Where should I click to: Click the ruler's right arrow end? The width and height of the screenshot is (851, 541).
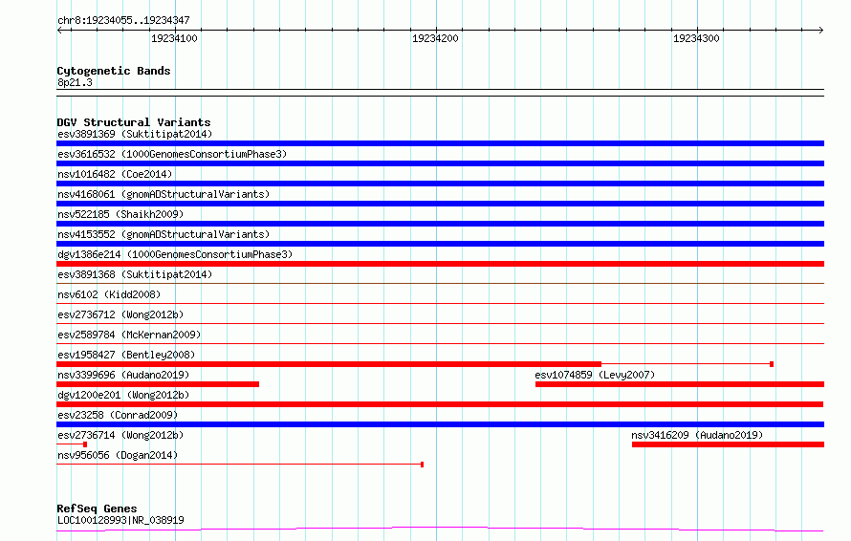820,31
